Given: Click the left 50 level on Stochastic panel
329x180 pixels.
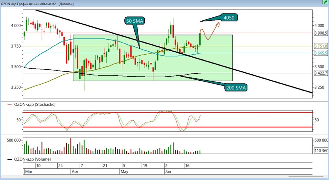Looking at the screenshot, I should tap(18, 120).
